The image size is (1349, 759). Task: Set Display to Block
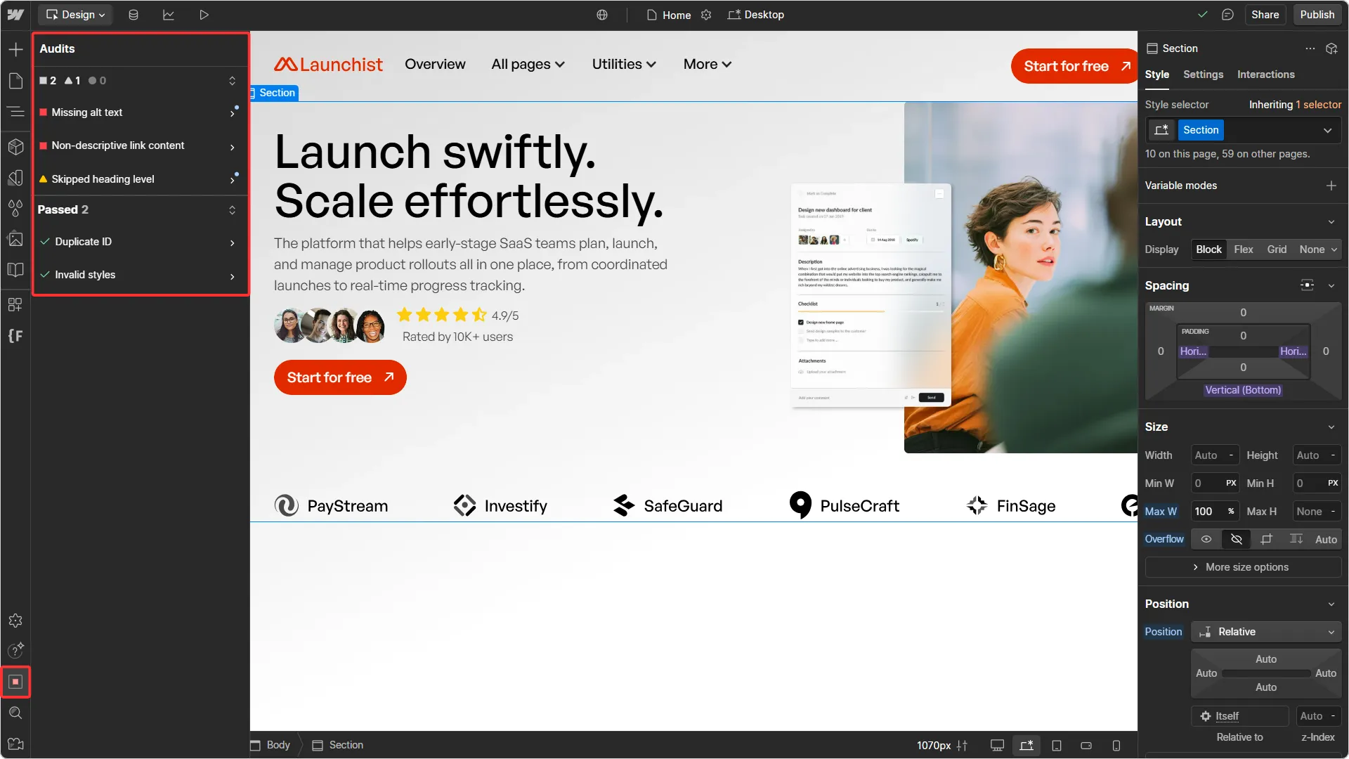pyautogui.click(x=1208, y=249)
